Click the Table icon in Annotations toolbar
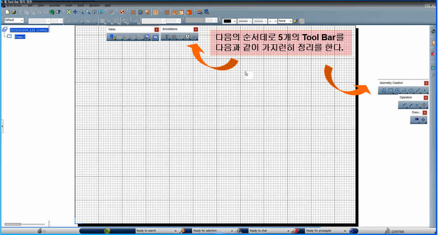Viewport: 438px width, 235px height. tap(173, 37)
